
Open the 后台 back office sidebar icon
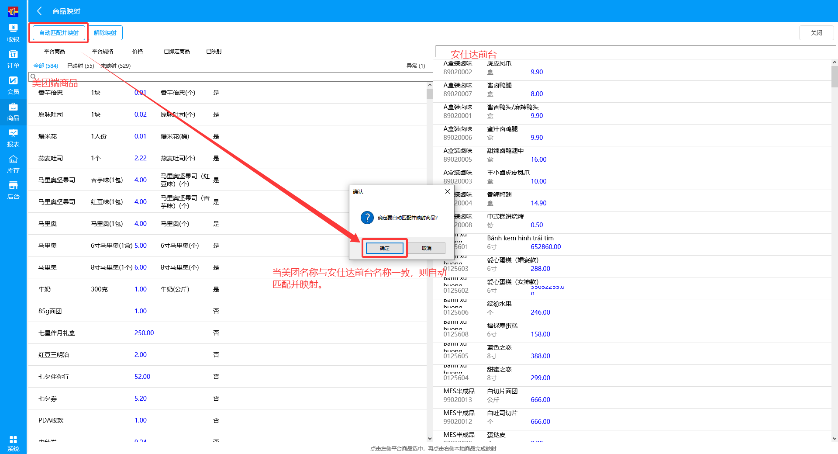click(x=13, y=191)
